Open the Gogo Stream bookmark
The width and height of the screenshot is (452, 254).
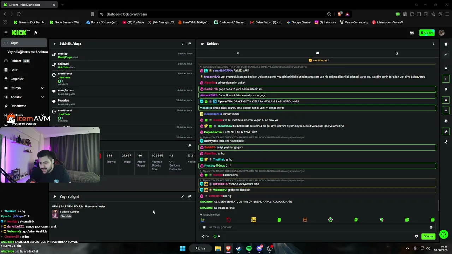point(65,22)
